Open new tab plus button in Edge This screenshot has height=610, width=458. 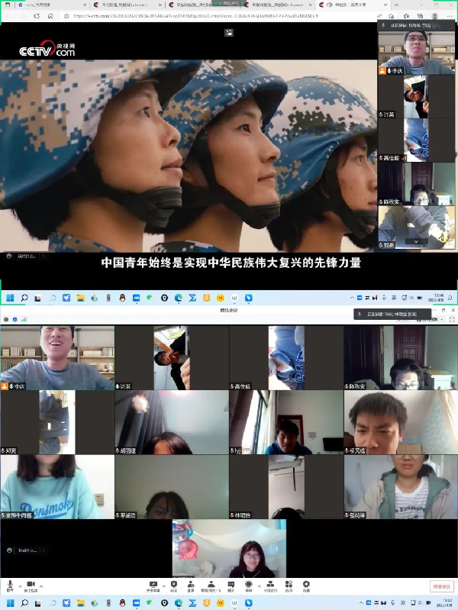click(396, 5)
